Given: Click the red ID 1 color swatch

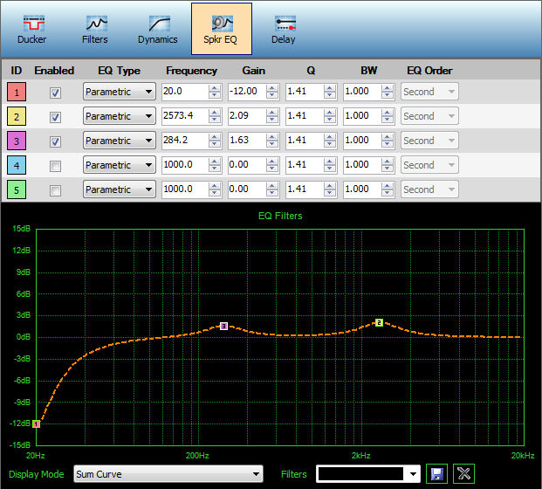Looking at the screenshot, I should coord(17,92).
